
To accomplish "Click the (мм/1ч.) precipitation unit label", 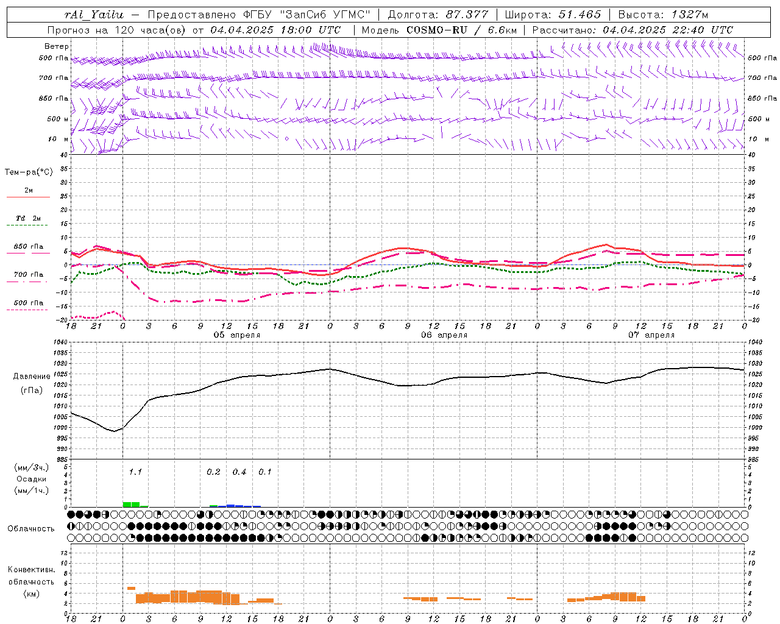I will tap(32, 491).
